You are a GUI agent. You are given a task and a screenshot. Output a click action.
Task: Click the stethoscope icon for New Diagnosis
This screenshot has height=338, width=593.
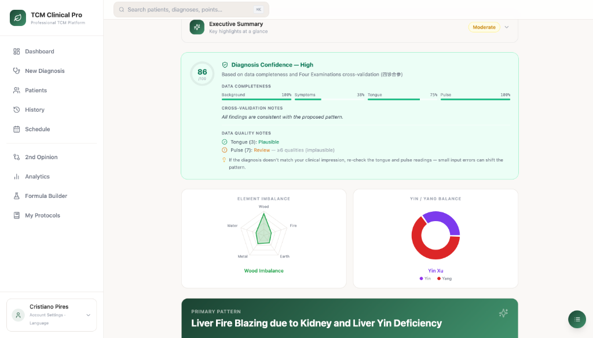(x=17, y=71)
